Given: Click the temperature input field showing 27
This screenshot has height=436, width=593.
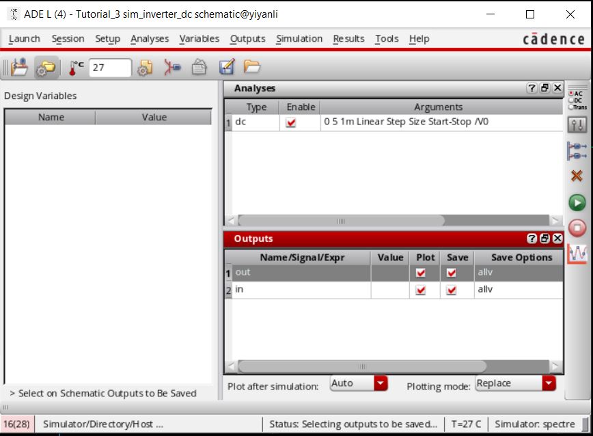Looking at the screenshot, I should pyautogui.click(x=109, y=68).
